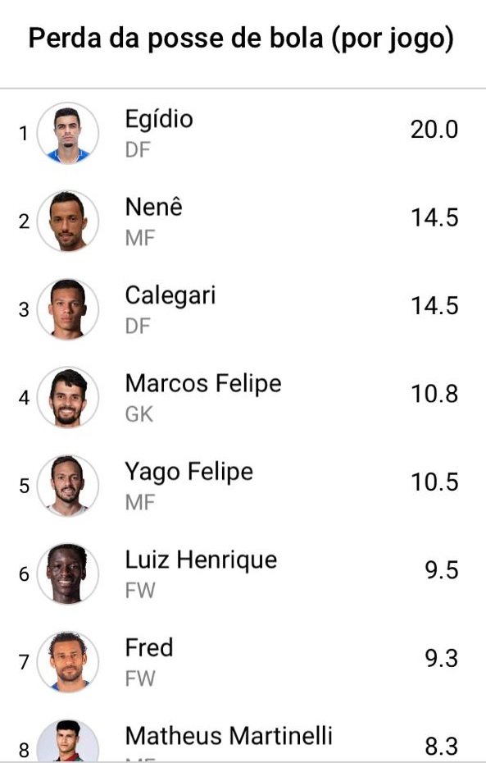486x763 pixels.
Task: Tap Egídio's 20.0 stat value
Action: coord(434,130)
